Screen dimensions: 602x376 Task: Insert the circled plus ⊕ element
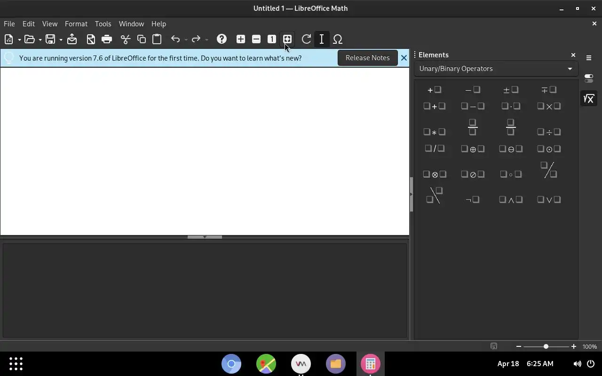click(473, 149)
